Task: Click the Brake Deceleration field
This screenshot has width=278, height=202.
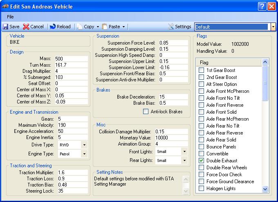Action: (173, 97)
